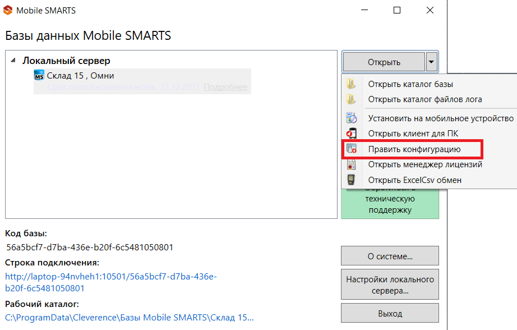This screenshot has width=517, height=330.
Task: Click the Открыть button
Action: click(x=384, y=62)
